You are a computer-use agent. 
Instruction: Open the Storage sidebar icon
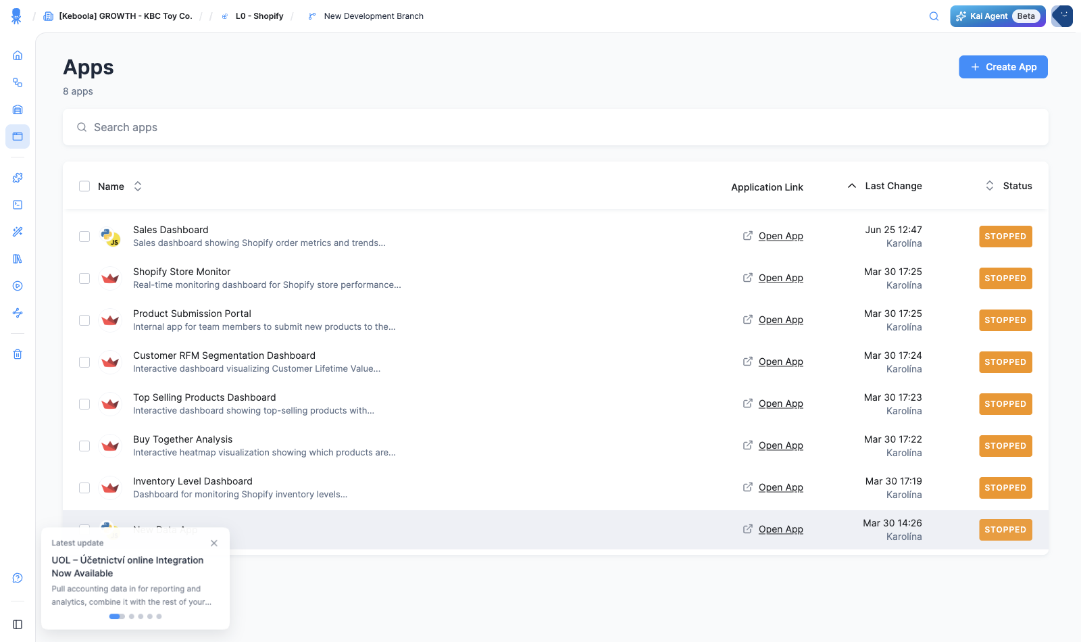click(x=18, y=109)
